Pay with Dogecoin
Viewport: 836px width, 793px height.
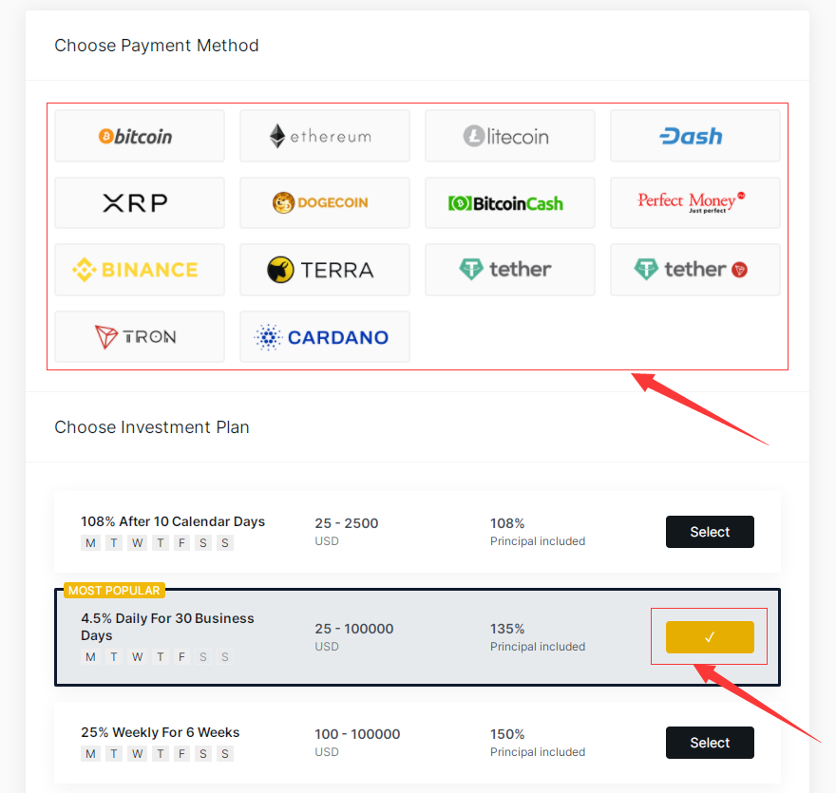325,202
